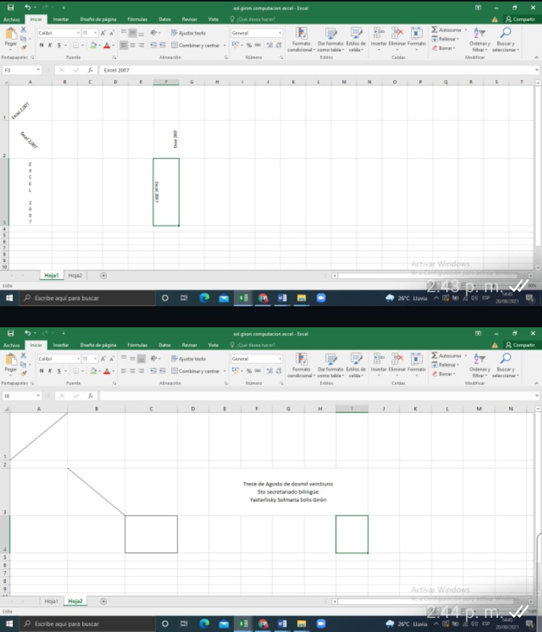Open font size 11 dropdown in upper Excel window
Screen dimensions: 542x632
coord(95,33)
